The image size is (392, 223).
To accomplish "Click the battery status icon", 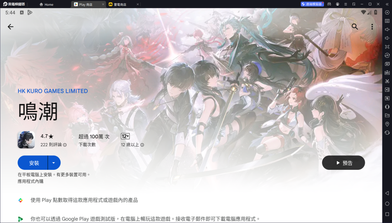I will (x=376, y=12).
